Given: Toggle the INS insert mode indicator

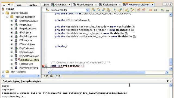Looking at the screenshot, I should [x=58, y=76].
